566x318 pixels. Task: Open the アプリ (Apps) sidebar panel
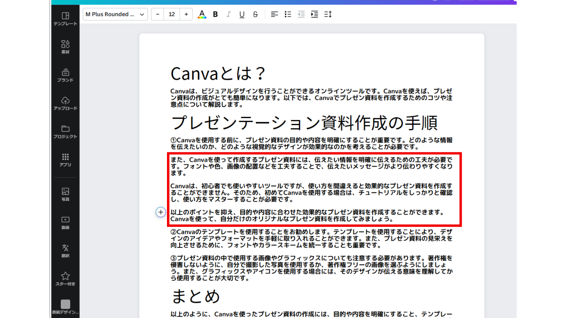pyautogui.click(x=65, y=160)
